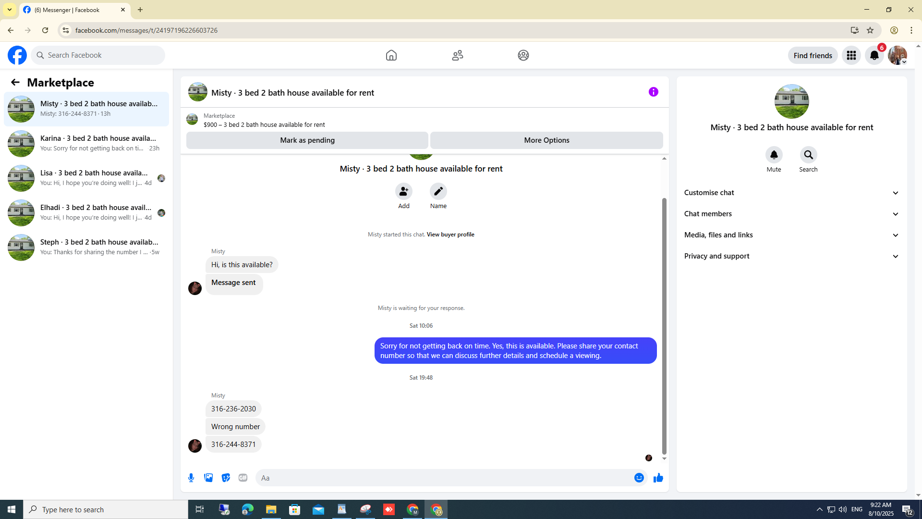Click the install app icon in address bar
The image size is (922, 519).
(x=854, y=30)
